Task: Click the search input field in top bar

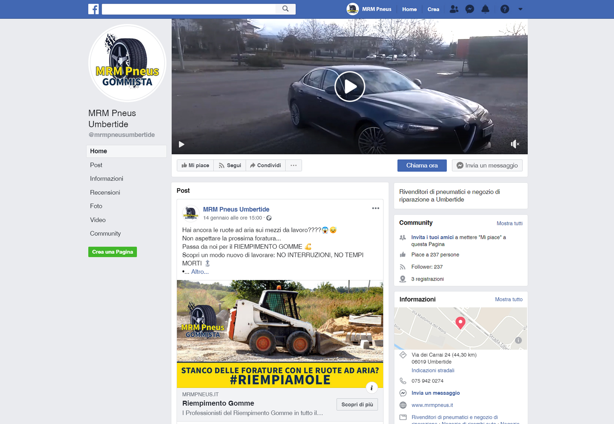Action: pyautogui.click(x=189, y=9)
